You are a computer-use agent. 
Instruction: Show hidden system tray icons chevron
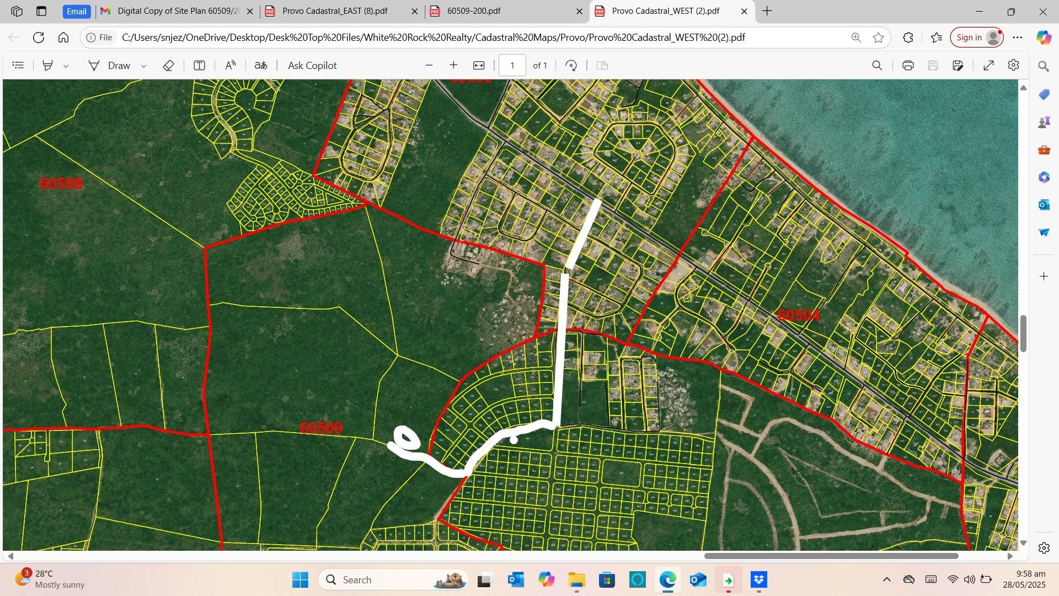click(x=887, y=579)
